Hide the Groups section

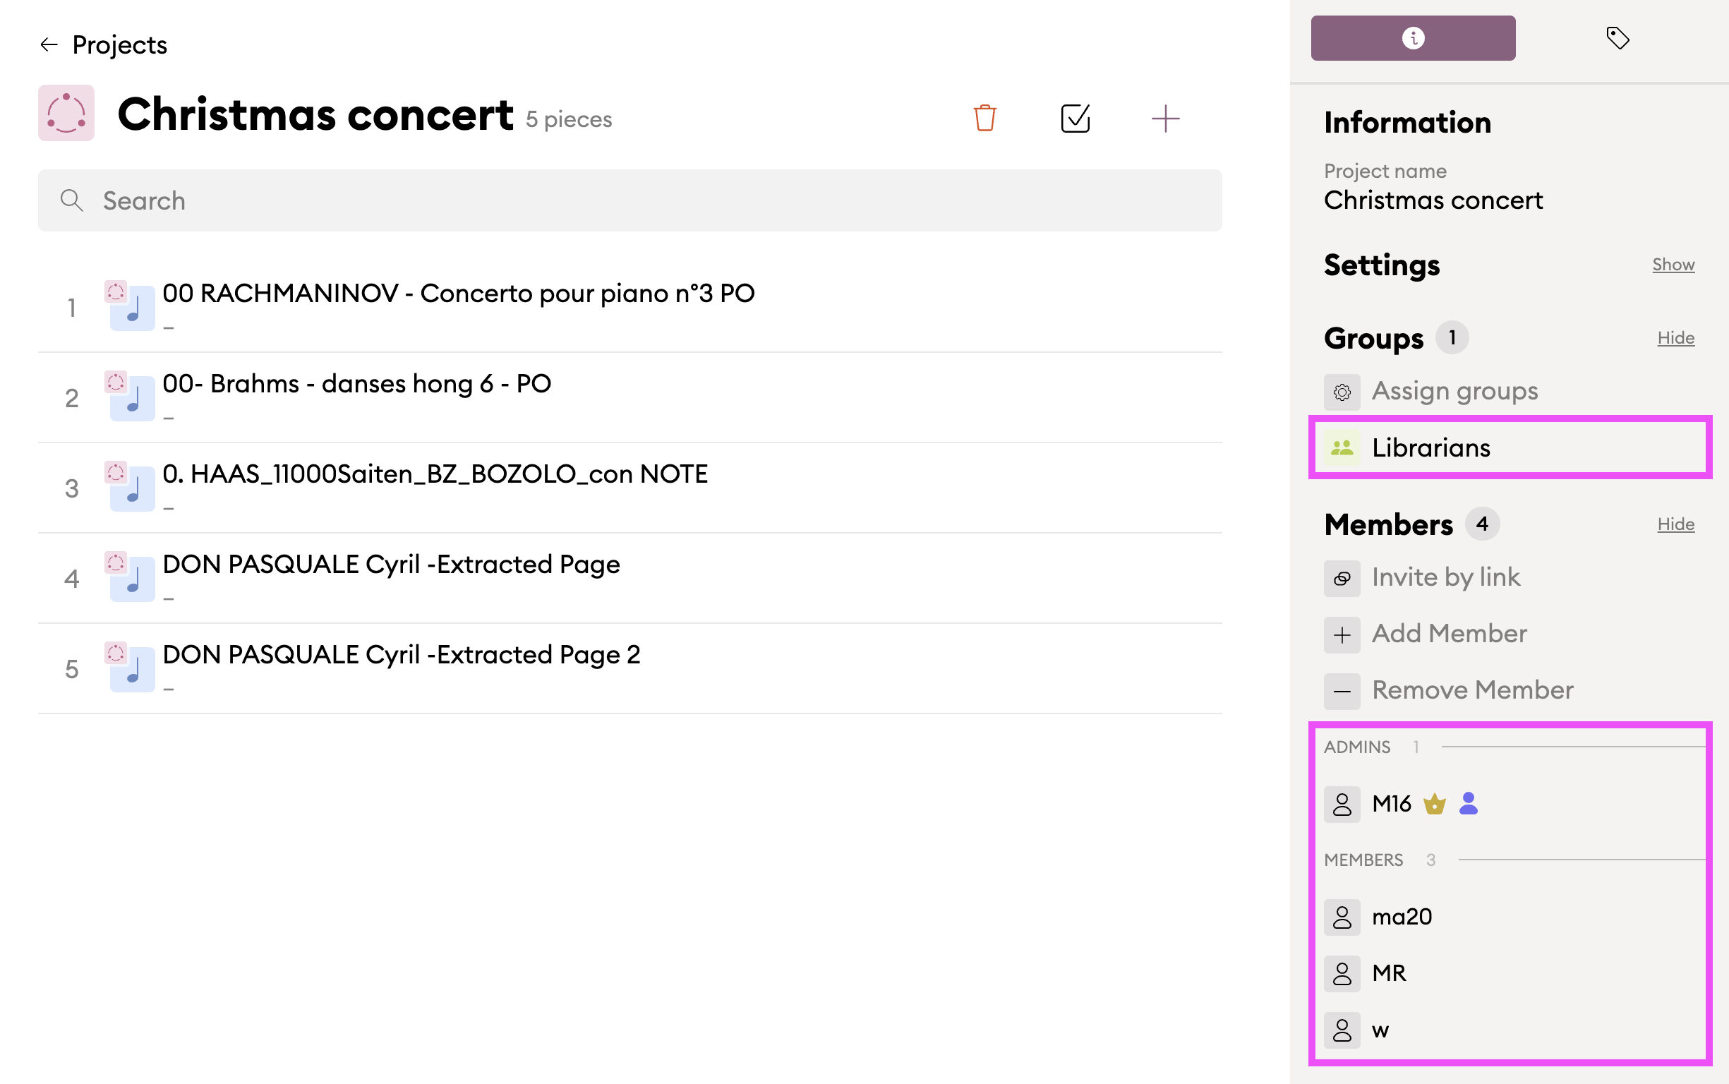click(1675, 337)
